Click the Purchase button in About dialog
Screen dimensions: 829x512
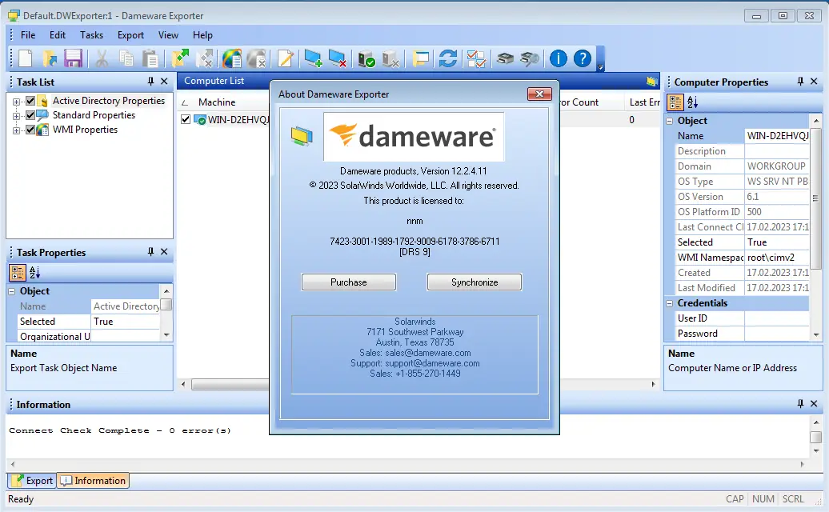[348, 282]
